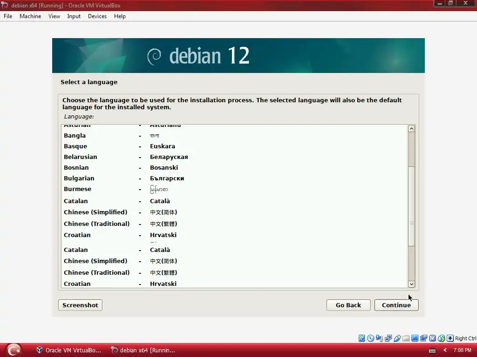Screen dimensions: 477x357
Task: Select Bulgarian language row
Action: (x=234, y=178)
